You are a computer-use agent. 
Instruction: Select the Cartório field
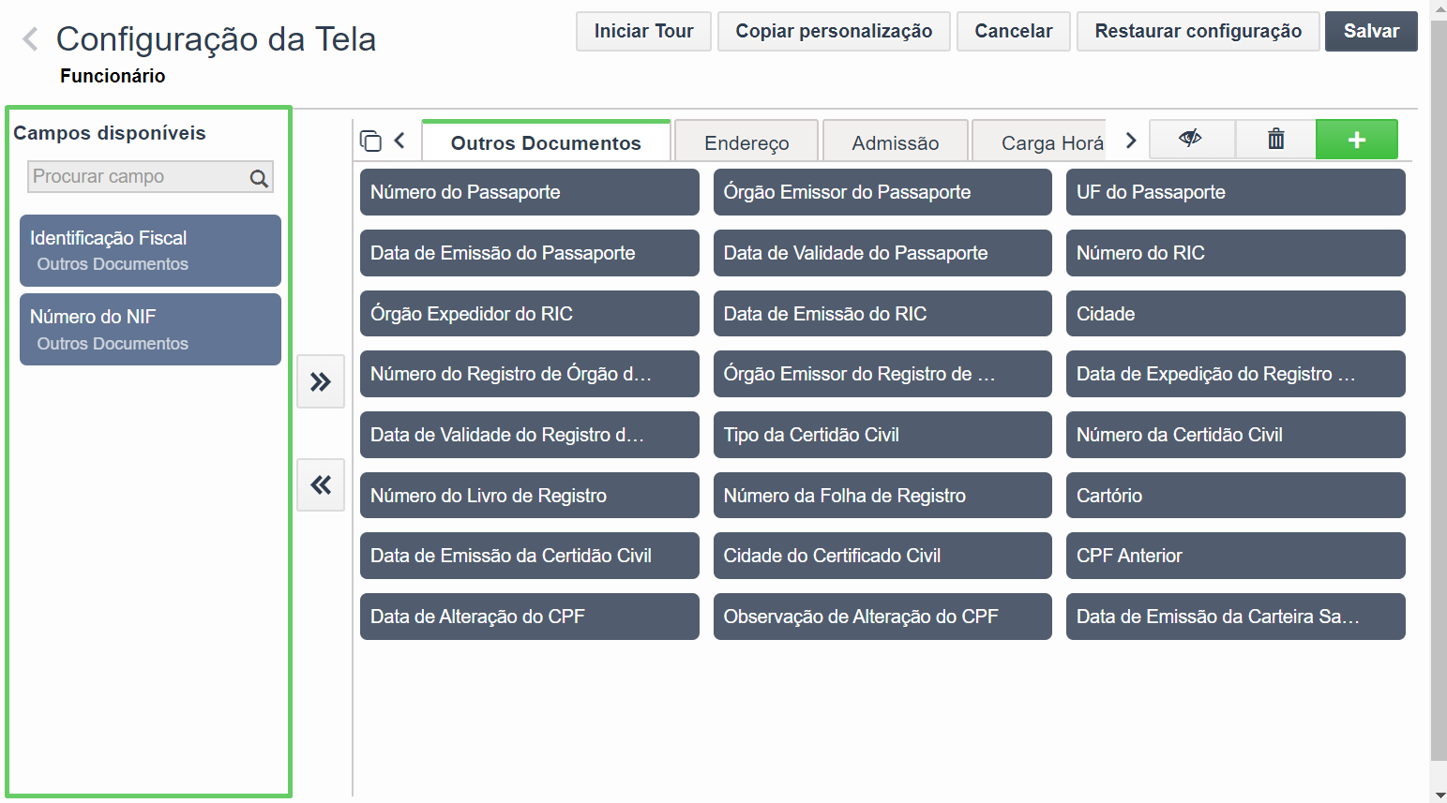point(1235,495)
